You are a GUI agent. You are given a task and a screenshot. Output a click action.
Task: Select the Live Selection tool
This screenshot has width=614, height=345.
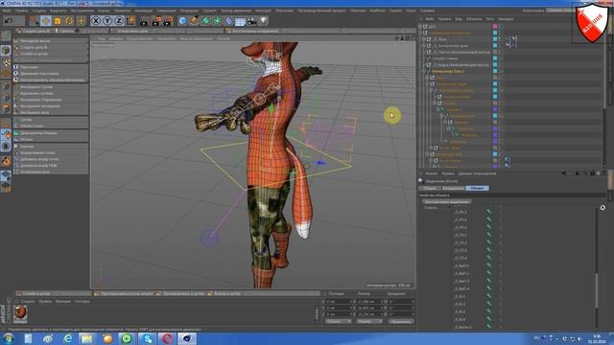(35, 21)
